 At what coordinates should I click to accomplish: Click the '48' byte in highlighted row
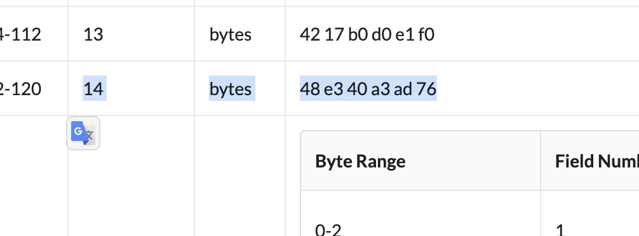[310, 89]
